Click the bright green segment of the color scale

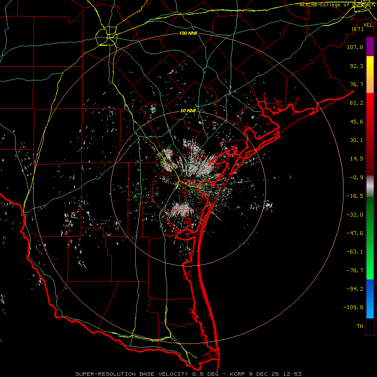tap(370, 238)
